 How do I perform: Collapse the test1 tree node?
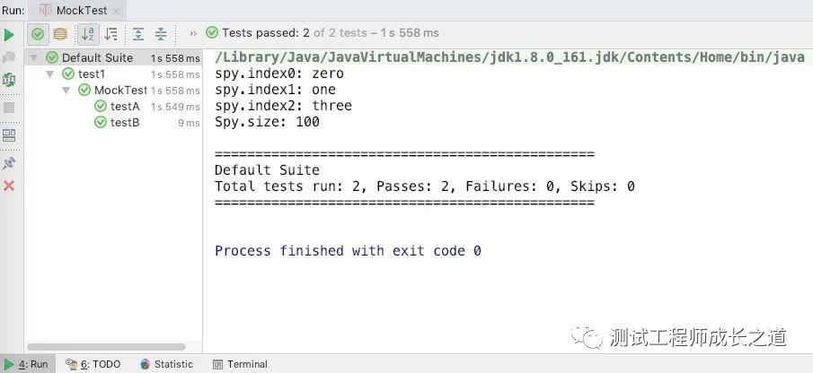tap(49, 74)
